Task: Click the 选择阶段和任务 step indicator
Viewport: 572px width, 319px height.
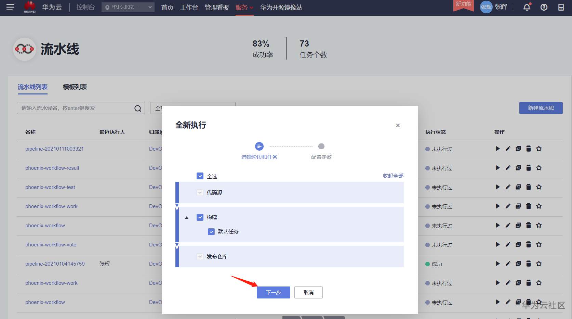Action: click(259, 151)
